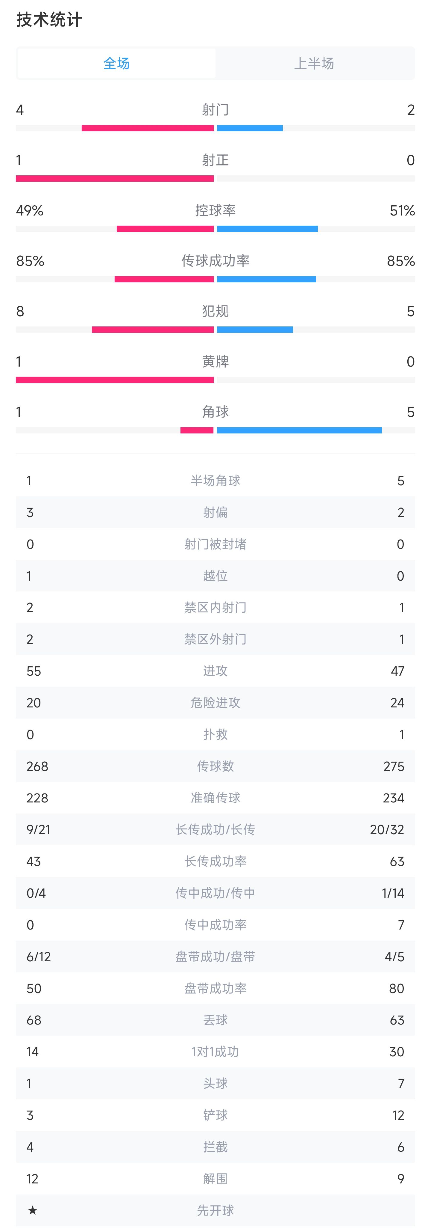
Task: Click the pink 射门 bar
Action: pos(148,128)
